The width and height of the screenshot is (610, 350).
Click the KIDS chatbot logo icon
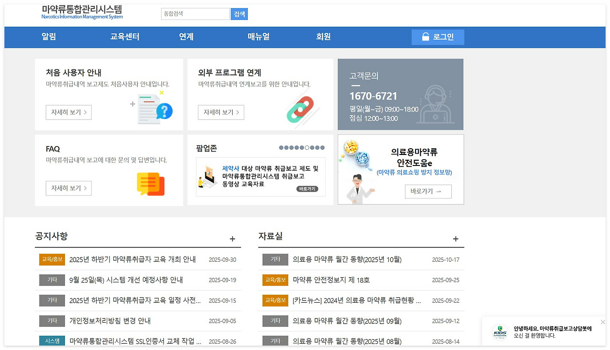pyautogui.click(x=500, y=332)
